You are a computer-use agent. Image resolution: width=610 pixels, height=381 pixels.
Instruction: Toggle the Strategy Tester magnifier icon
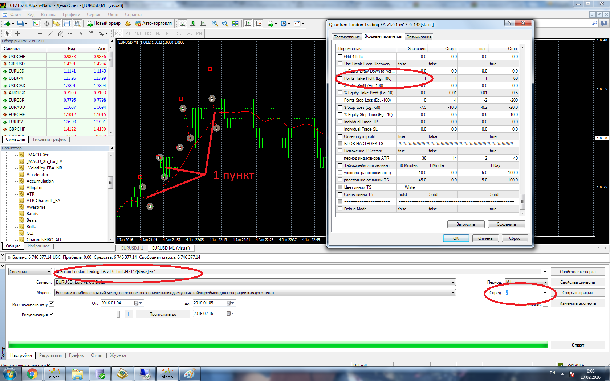(77, 24)
